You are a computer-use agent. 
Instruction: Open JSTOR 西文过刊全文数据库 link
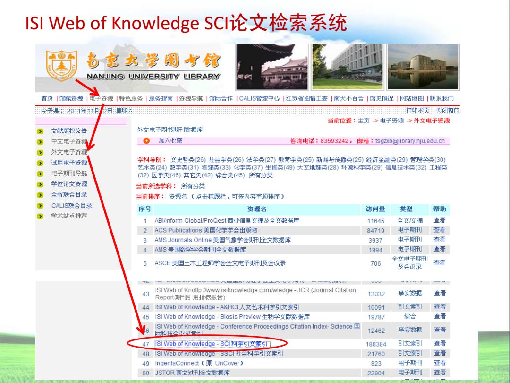pyautogui.click(x=192, y=373)
